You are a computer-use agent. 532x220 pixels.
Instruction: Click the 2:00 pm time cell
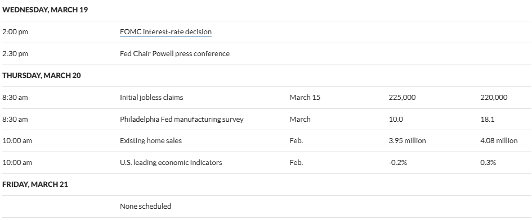tap(15, 32)
